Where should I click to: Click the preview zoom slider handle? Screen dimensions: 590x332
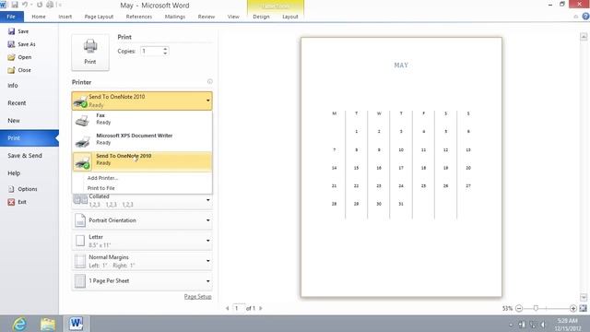pyautogui.click(x=536, y=308)
